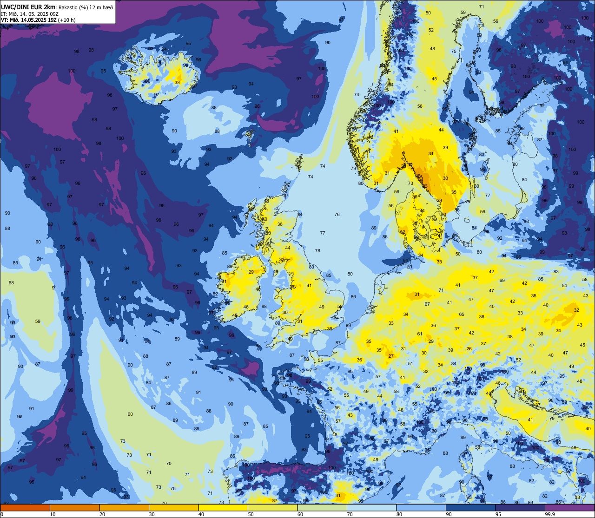Click the value 76 over the North Sea
Viewport: 595px width, 518px height.
point(337,214)
